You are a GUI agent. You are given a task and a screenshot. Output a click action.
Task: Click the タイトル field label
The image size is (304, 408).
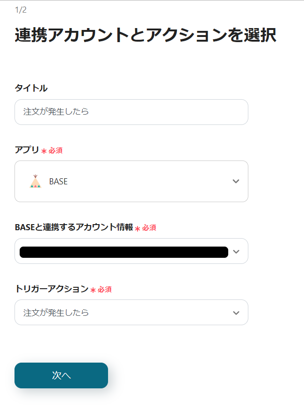point(31,88)
